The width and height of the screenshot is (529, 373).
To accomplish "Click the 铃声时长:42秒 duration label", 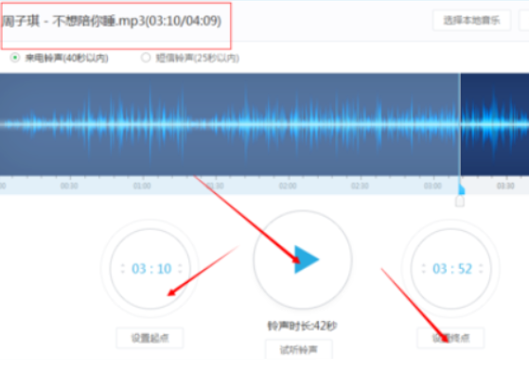I will point(302,326).
